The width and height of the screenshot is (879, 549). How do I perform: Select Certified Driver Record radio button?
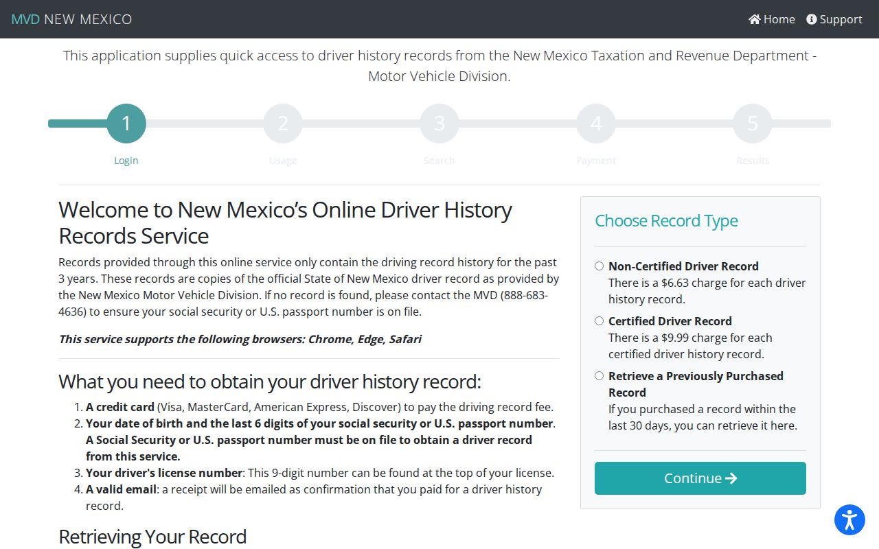(600, 321)
